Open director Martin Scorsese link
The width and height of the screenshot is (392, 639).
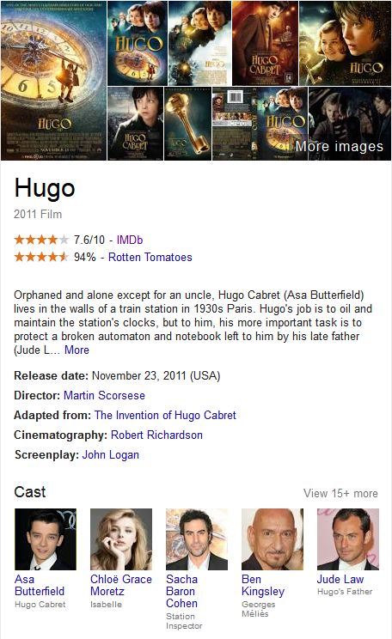104,395
